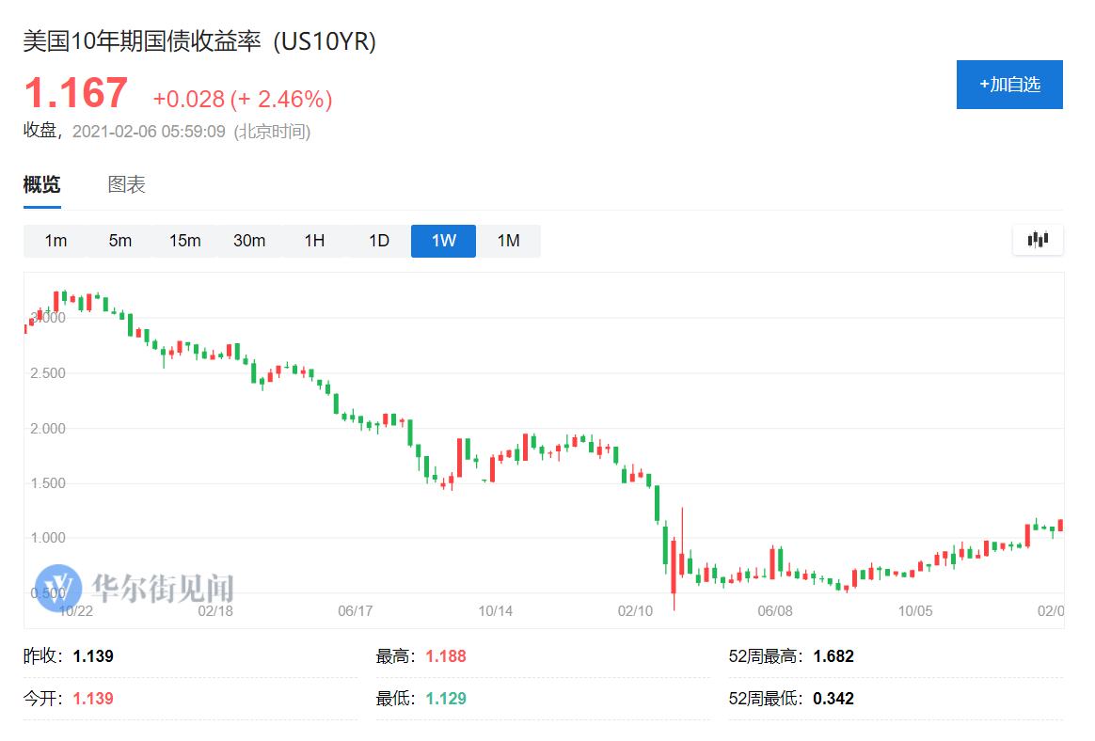Screen dimensions: 1095x741
Task: Select the 30m timeframe
Action: [248, 241]
